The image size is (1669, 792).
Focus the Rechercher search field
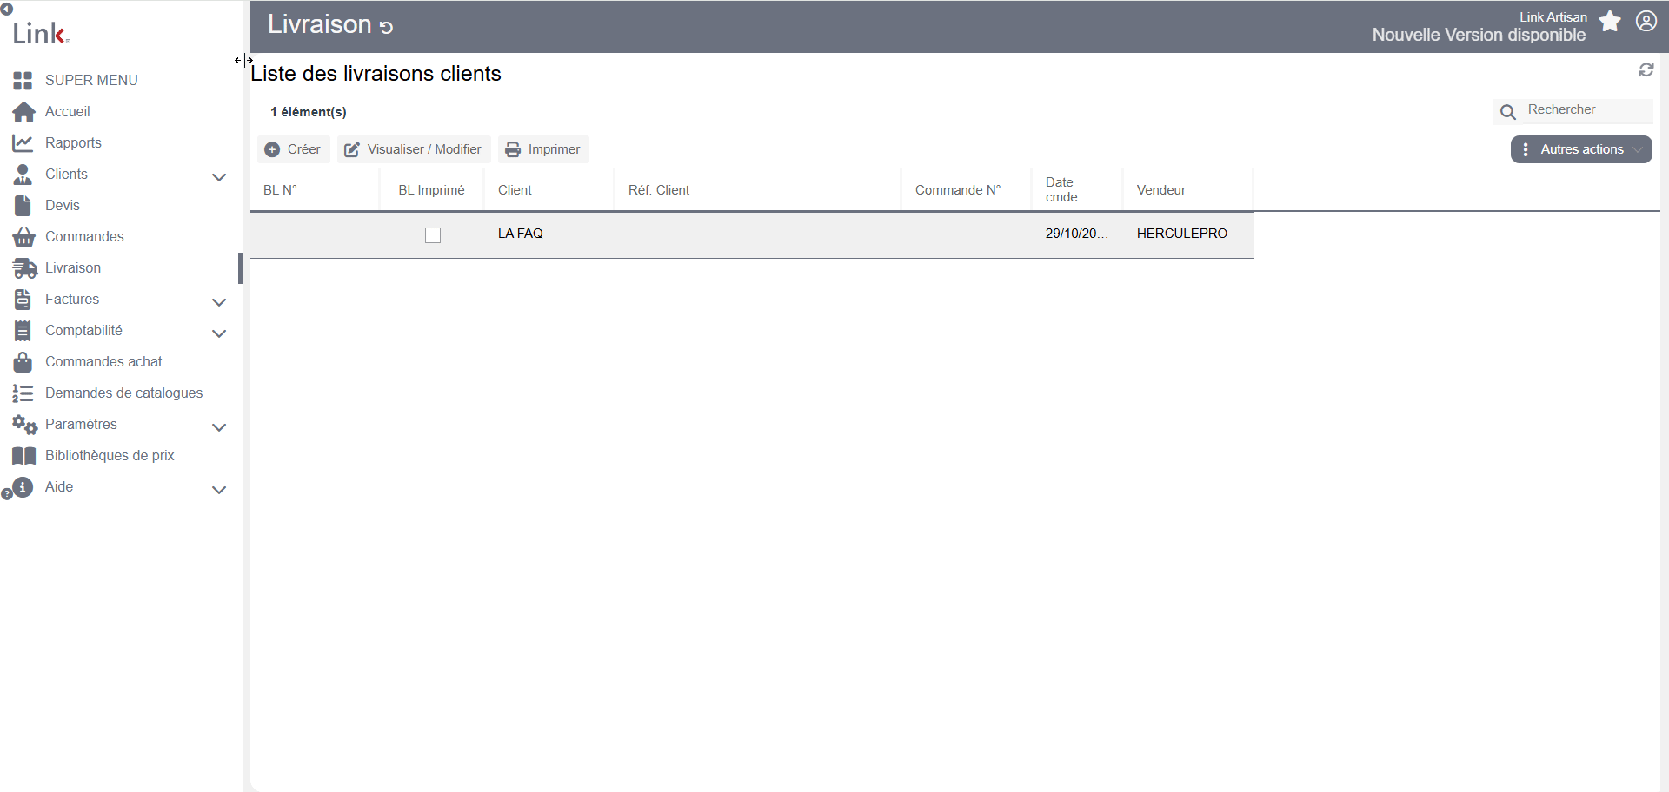1588,110
